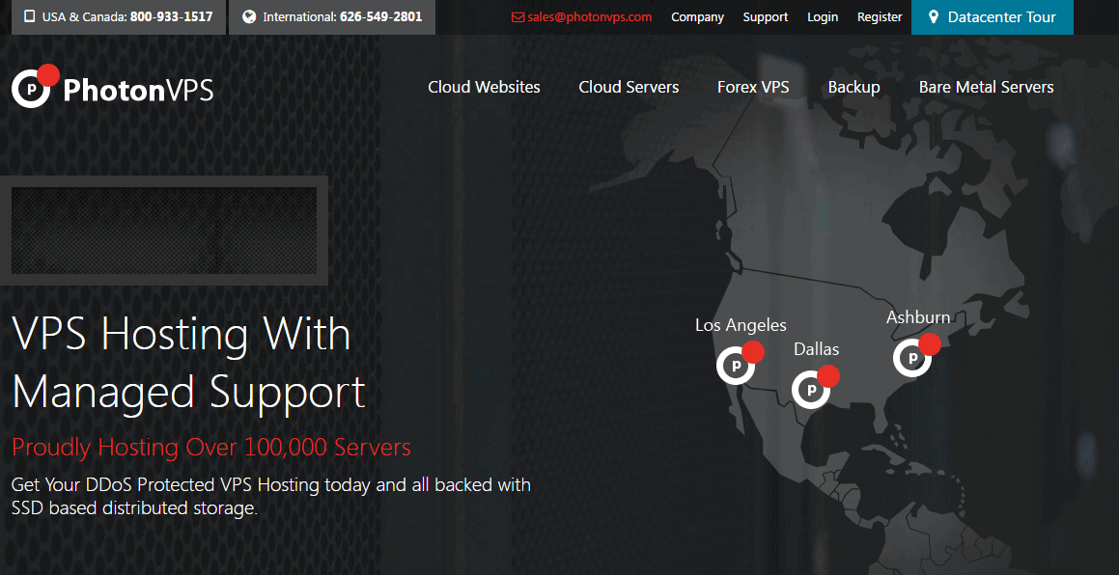
Task: Click the Login link
Action: [x=823, y=17]
